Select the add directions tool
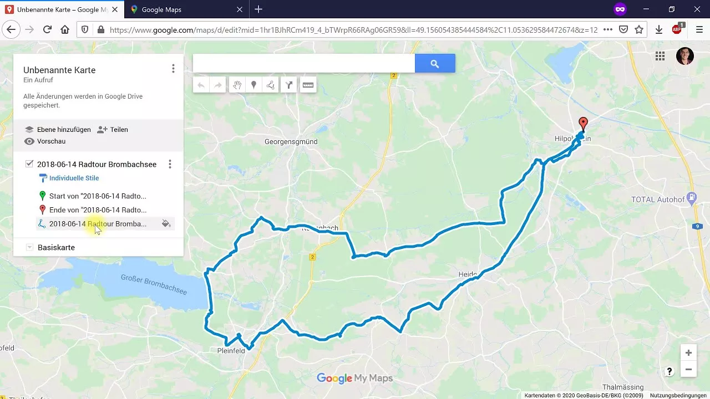The height and width of the screenshot is (399, 710). tap(289, 84)
